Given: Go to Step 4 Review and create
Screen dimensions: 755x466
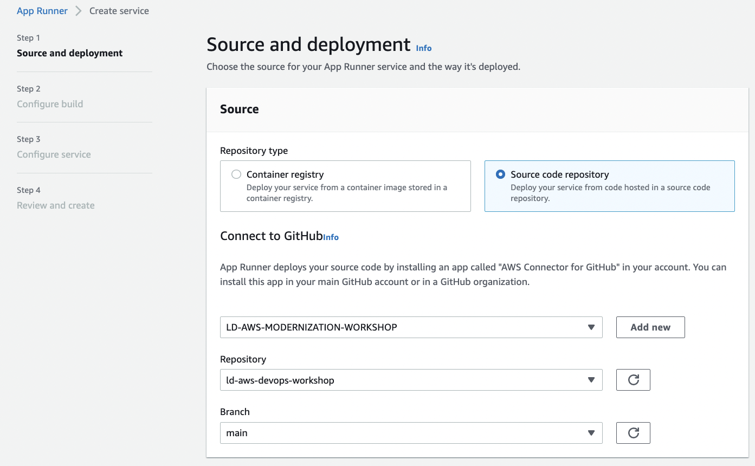Looking at the screenshot, I should coord(56,205).
